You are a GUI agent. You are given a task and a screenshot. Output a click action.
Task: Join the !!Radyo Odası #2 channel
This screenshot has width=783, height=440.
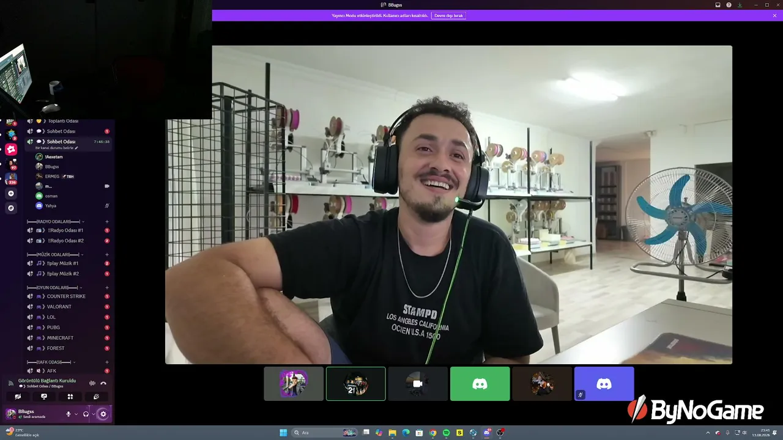tap(69, 241)
